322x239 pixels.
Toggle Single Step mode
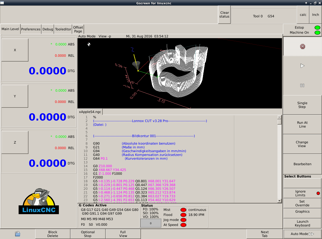(x=302, y=105)
